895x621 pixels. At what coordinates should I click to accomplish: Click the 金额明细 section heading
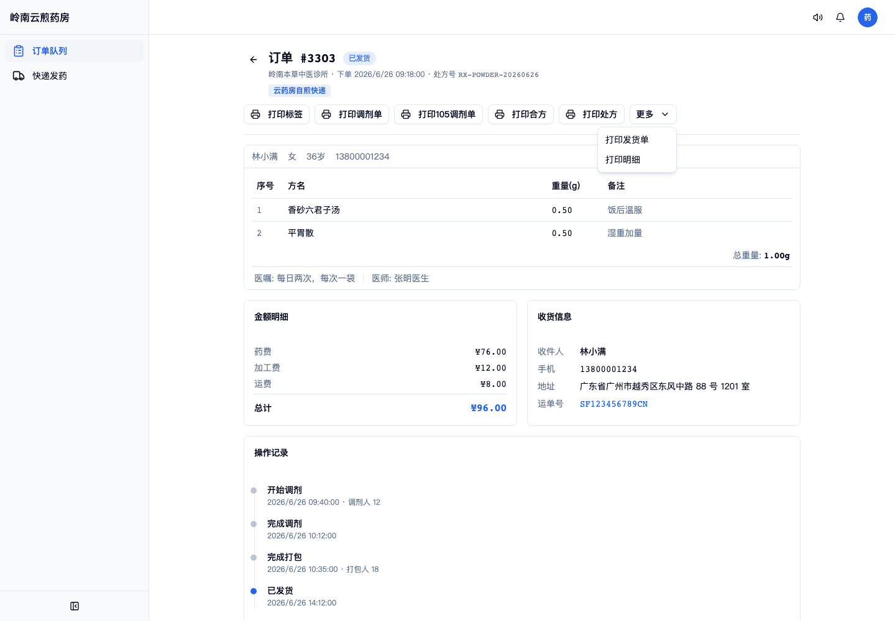pos(271,317)
